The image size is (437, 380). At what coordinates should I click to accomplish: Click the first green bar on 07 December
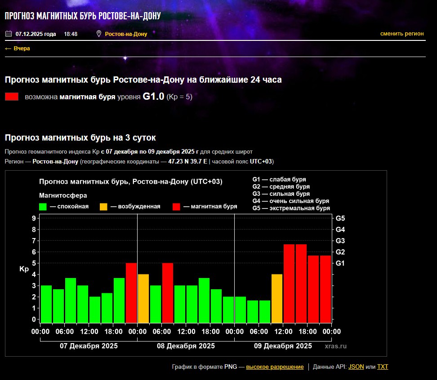[46, 303]
